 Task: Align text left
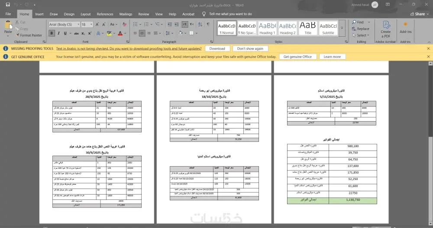135,33
